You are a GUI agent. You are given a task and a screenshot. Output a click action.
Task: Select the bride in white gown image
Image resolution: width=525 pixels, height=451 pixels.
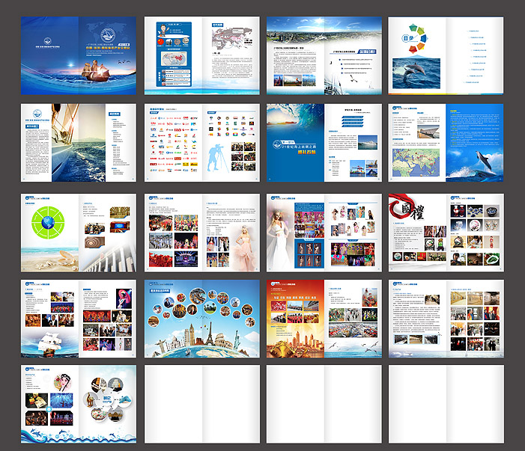coord(281,232)
